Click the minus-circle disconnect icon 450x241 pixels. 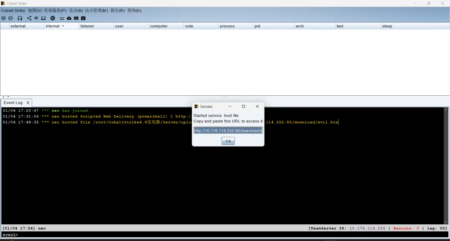10,18
